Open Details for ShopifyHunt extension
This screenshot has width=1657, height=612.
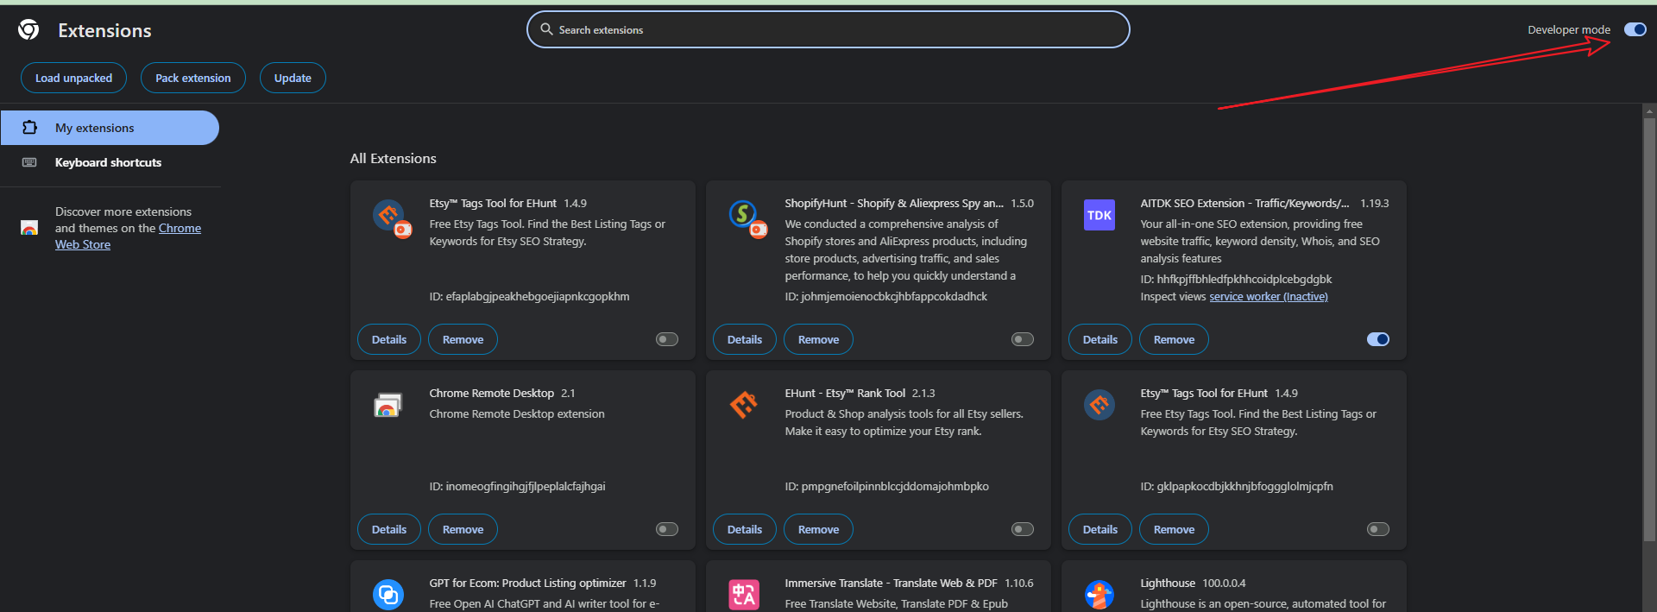coord(745,339)
